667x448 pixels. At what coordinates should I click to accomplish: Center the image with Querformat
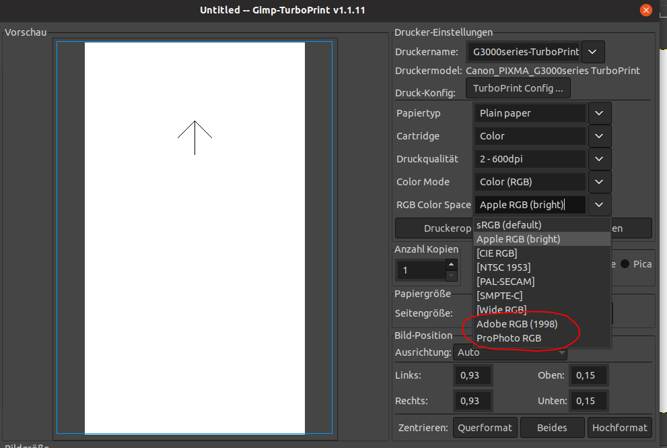pyautogui.click(x=485, y=427)
